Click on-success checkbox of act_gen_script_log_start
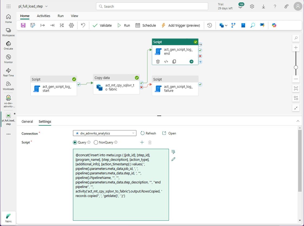The height and width of the screenshot is (226, 304). coord(79,84)
